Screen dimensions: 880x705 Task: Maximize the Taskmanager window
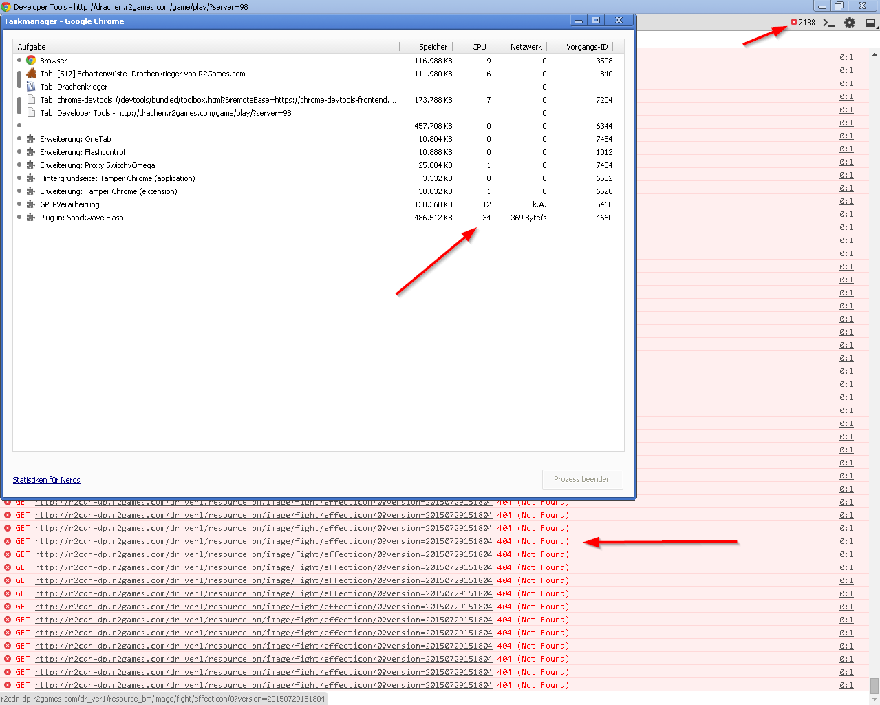596,21
